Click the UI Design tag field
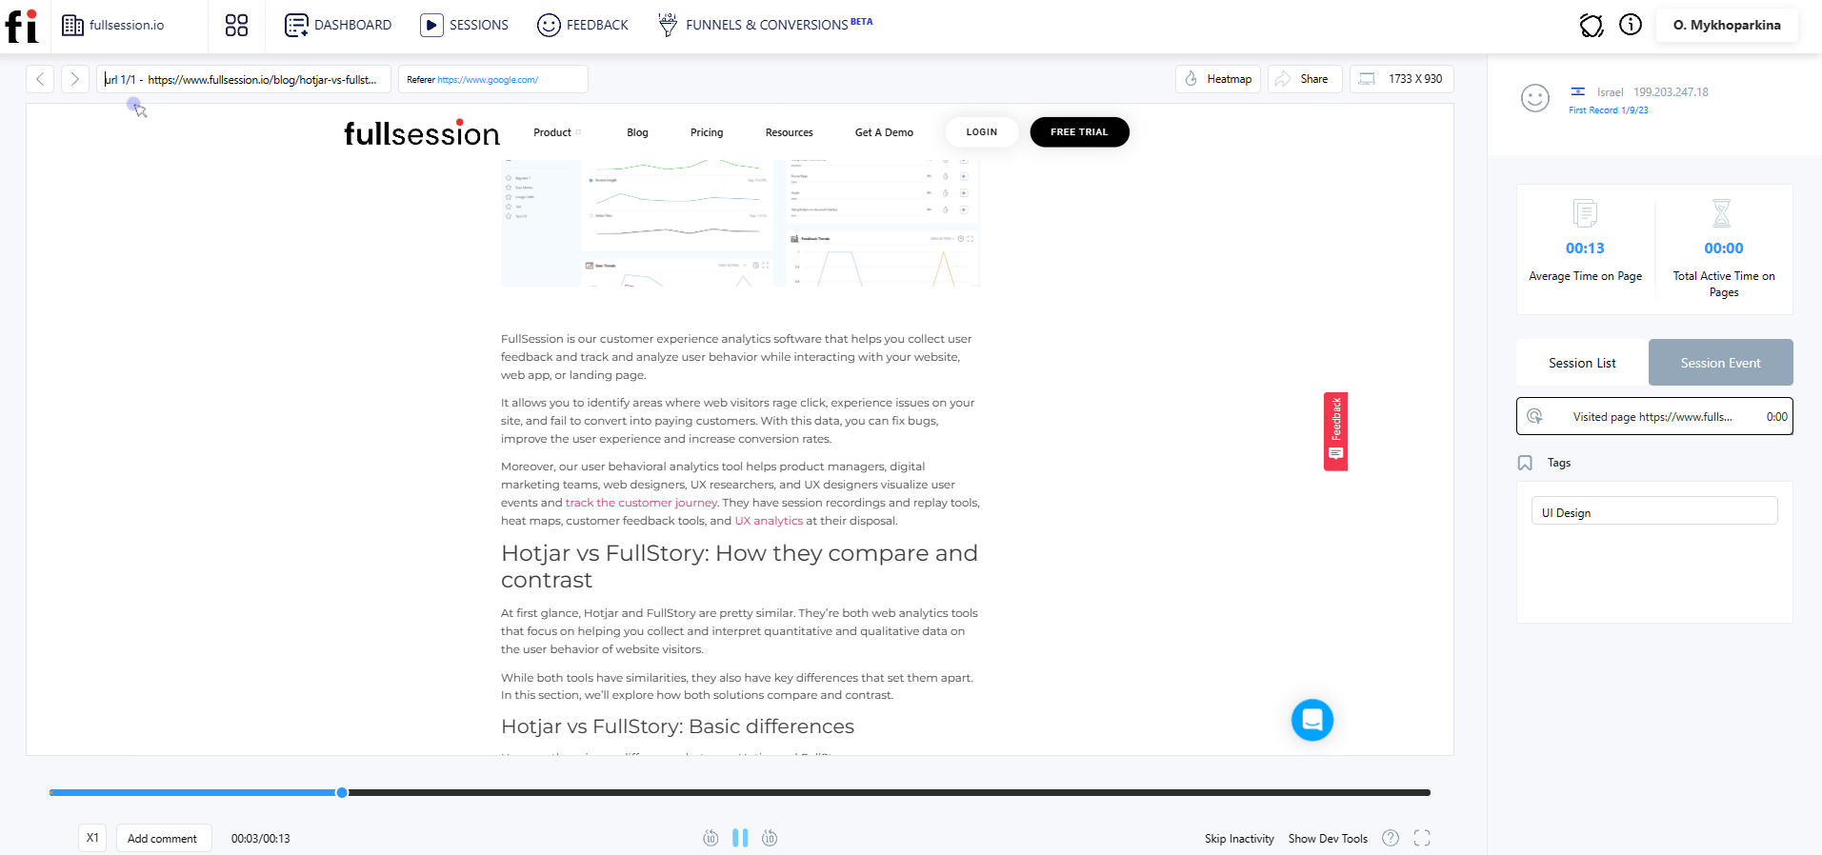Viewport: 1822px width, 855px height. click(1654, 510)
